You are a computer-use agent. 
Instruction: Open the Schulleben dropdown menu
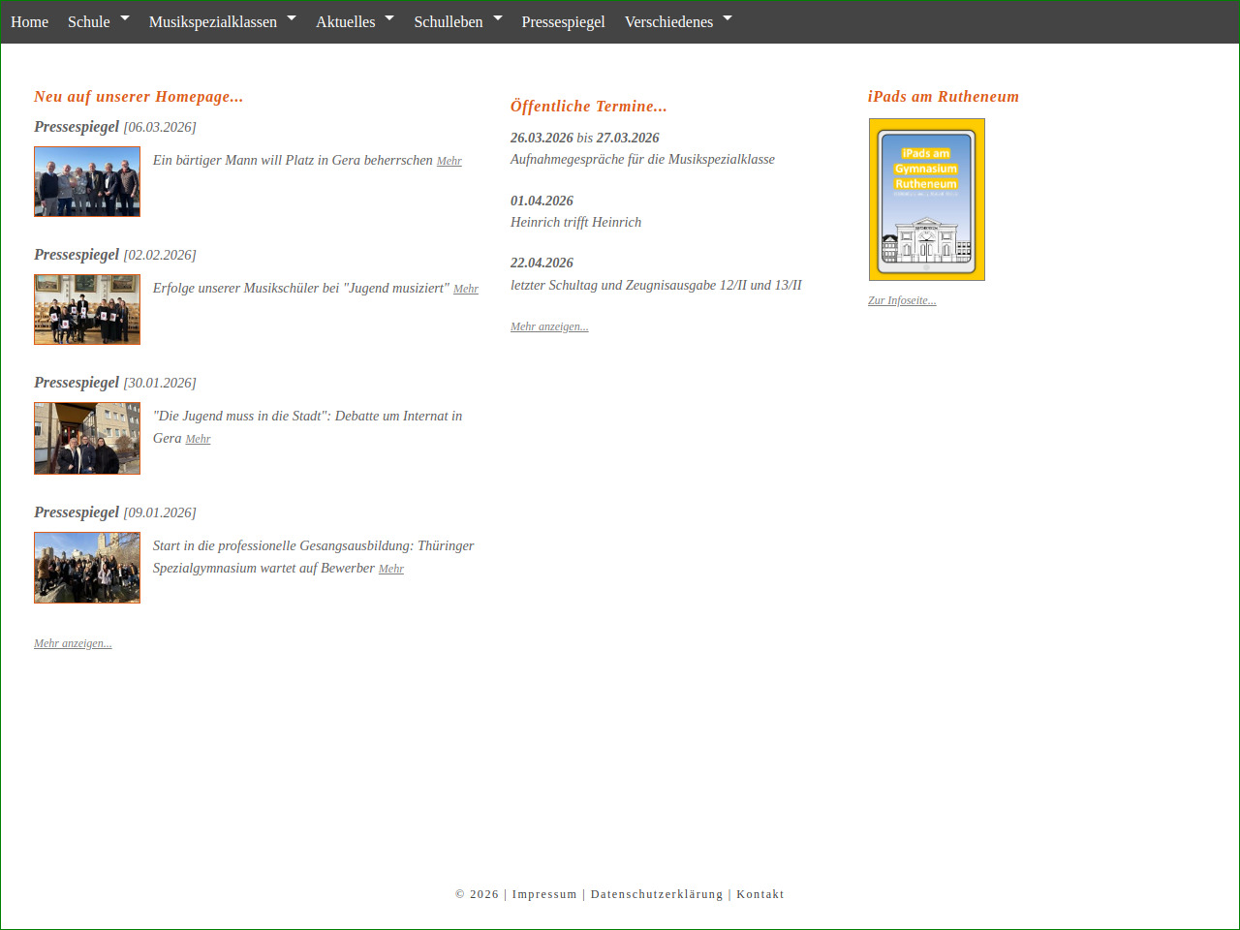pyautogui.click(x=457, y=21)
